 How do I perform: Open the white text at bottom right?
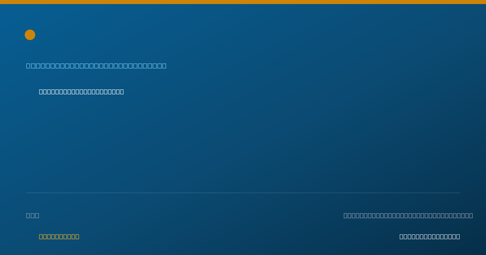click(x=430, y=236)
